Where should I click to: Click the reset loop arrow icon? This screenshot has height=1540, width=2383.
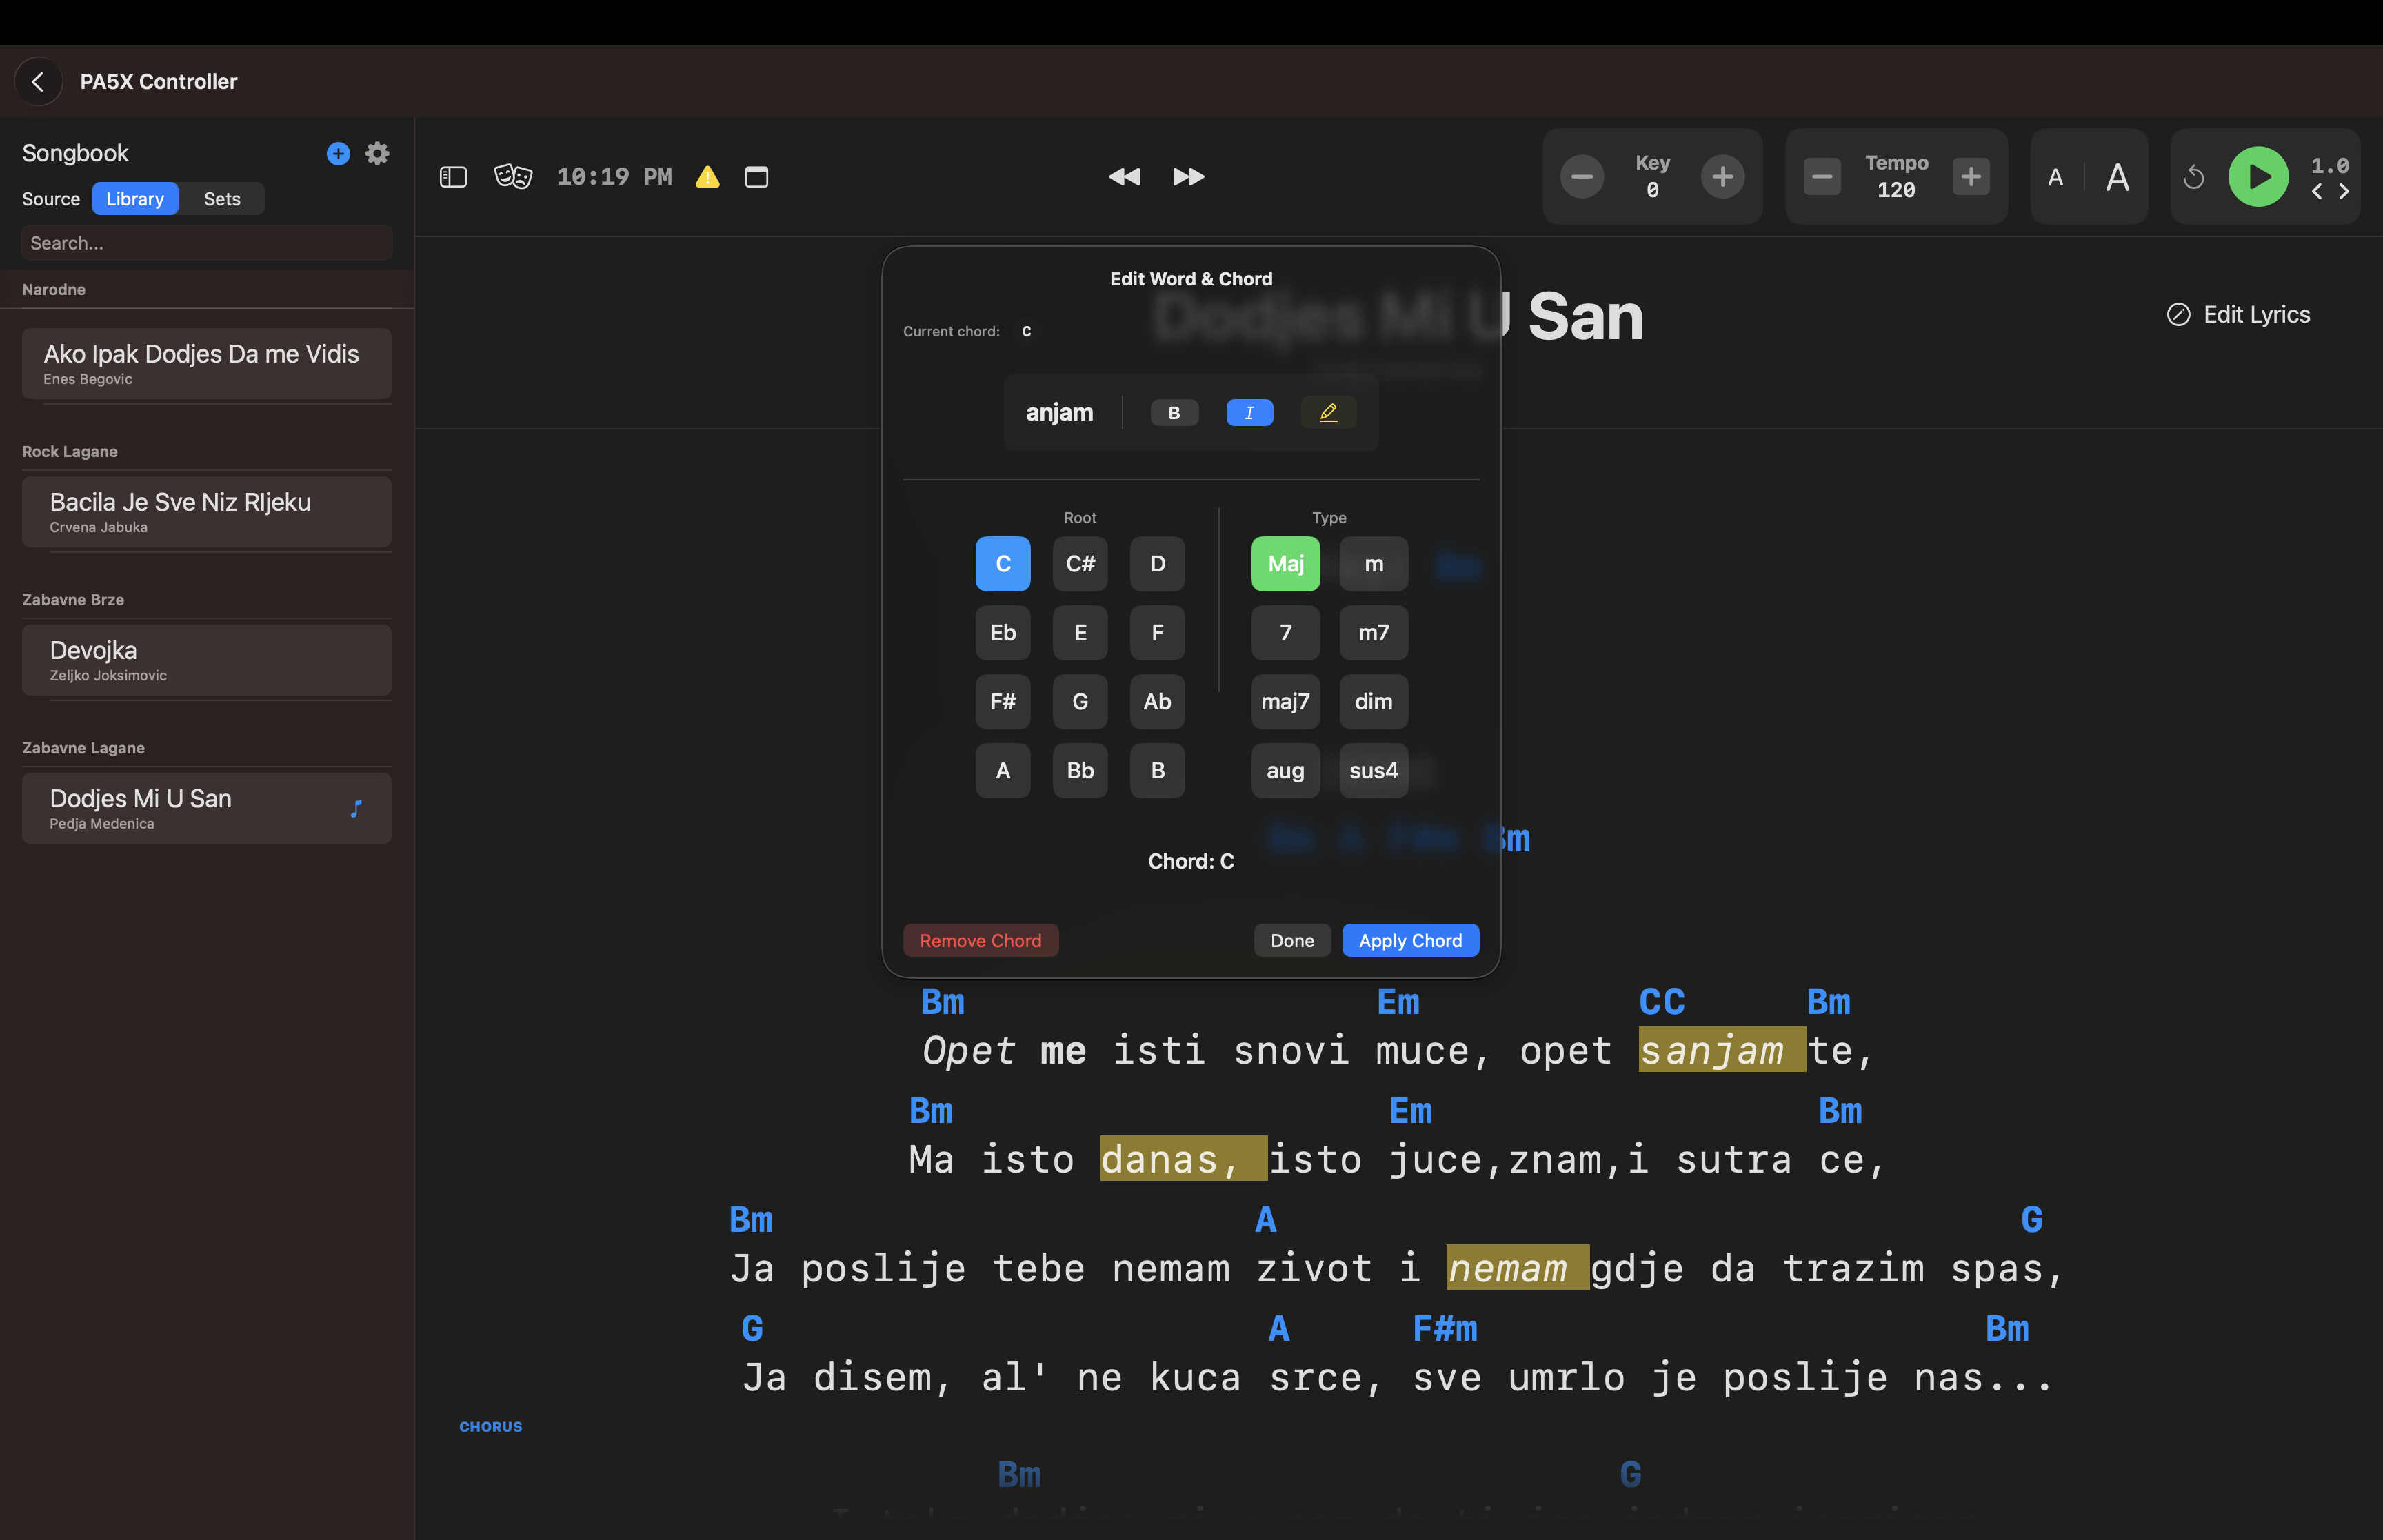coord(2193,178)
